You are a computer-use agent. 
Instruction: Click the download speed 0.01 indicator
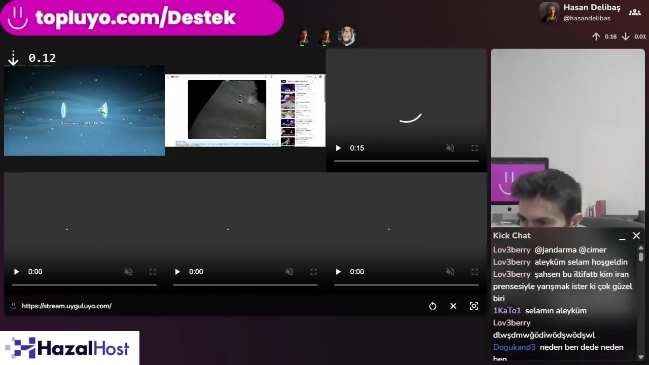(x=634, y=36)
